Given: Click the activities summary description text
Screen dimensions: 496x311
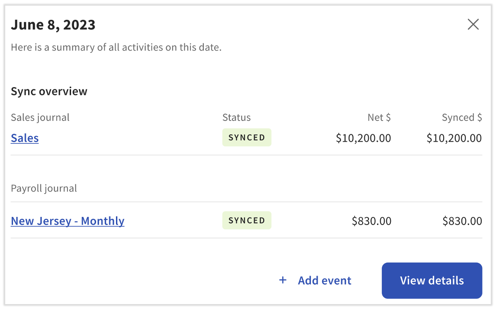Looking at the screenshot, I should point(116,47).
